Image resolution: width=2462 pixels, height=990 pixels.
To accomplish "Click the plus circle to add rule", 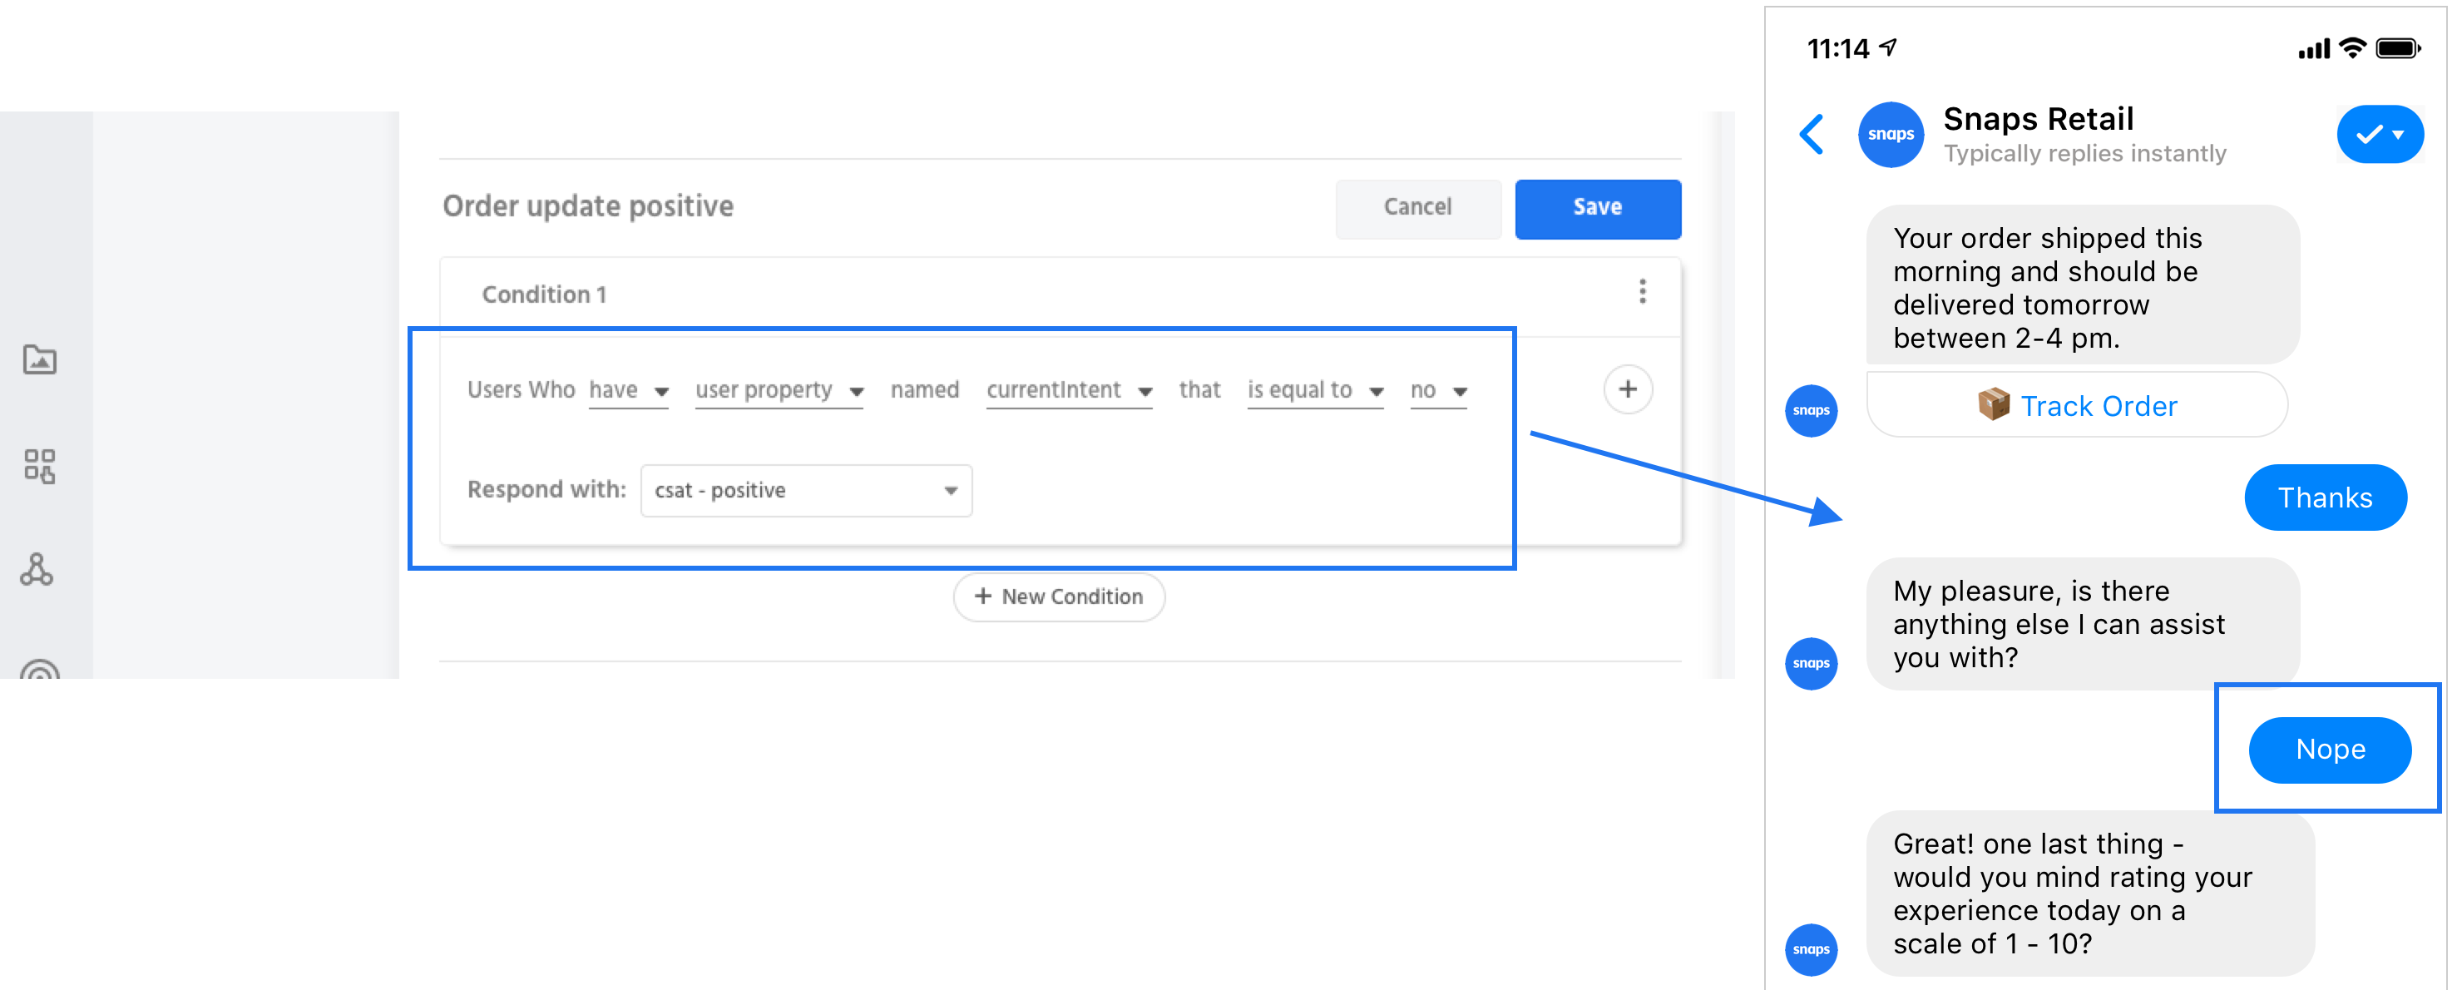I will [x=1627, y=389].
